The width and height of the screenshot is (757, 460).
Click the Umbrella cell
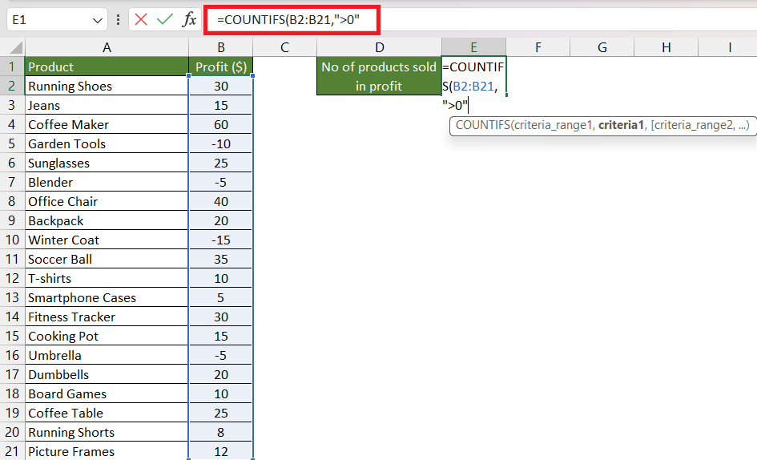[x=107, y=355]
